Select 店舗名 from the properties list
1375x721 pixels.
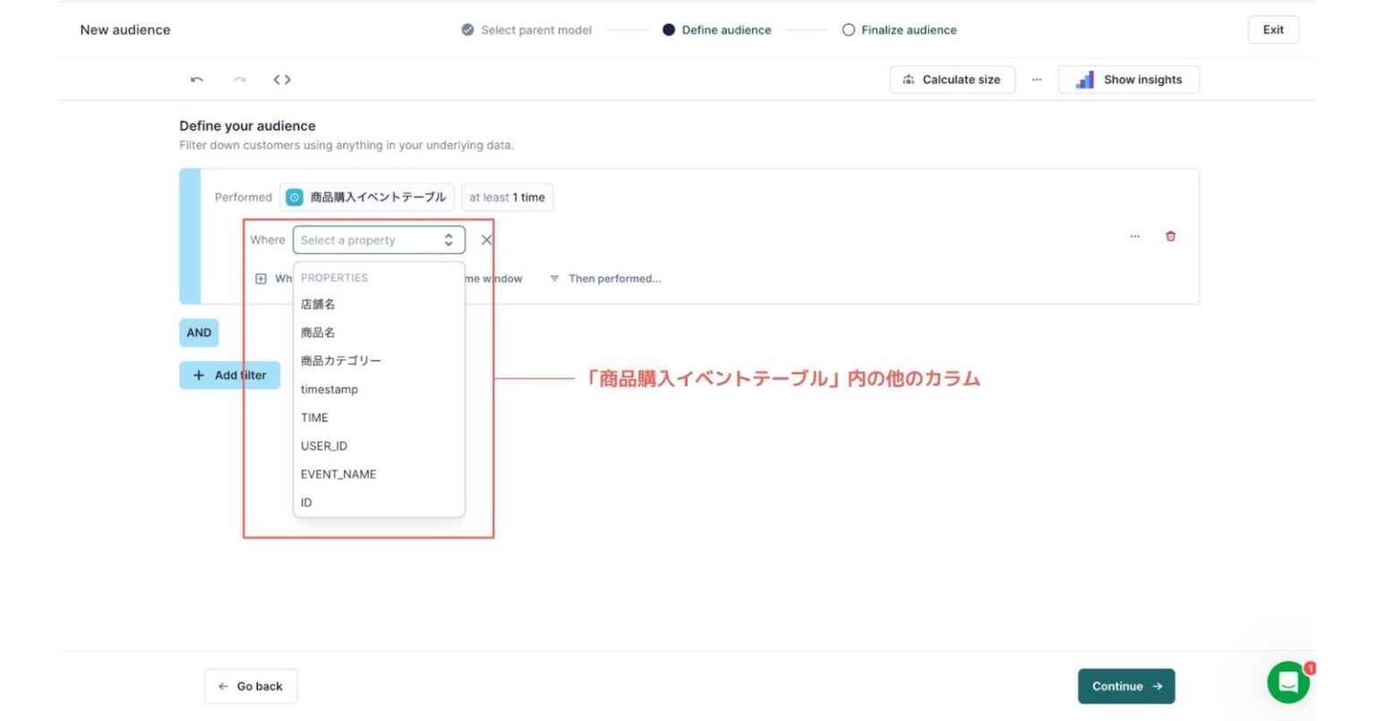click(x=318, y=303)
